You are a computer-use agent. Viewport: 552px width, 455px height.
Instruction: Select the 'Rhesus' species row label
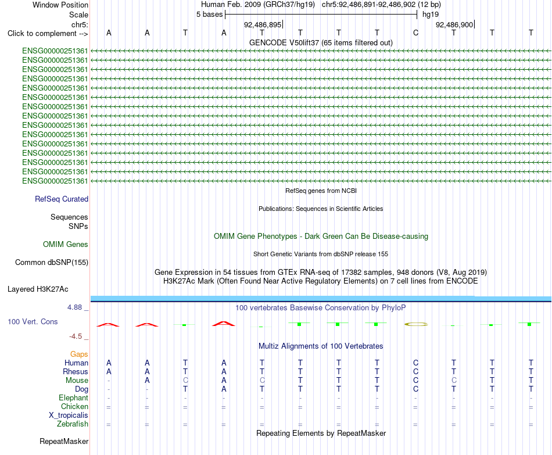pyautogui.click(x=76, y=371)
